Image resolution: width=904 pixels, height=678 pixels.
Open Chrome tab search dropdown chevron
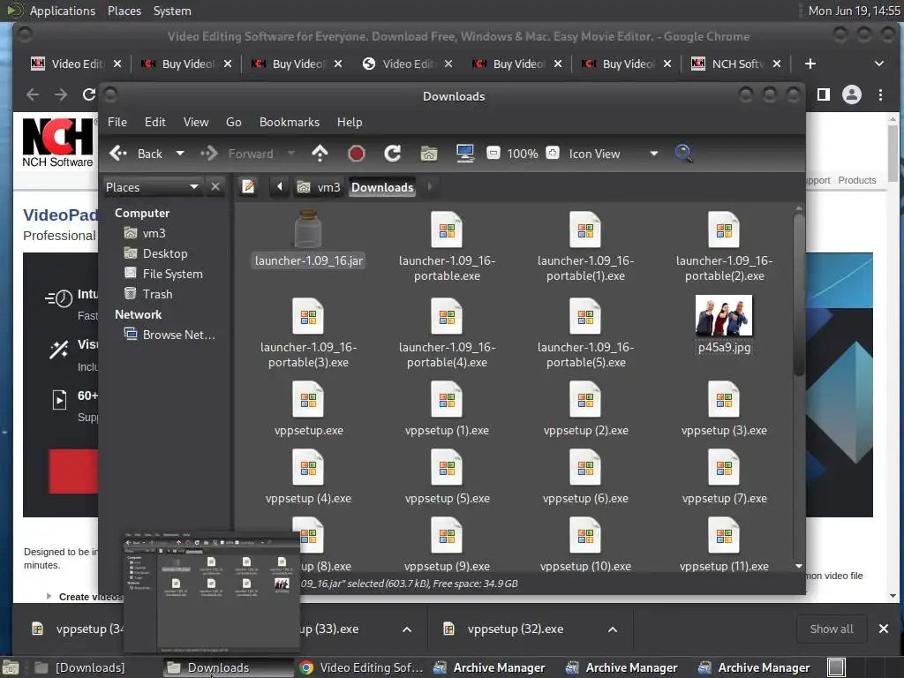(879, 64)
